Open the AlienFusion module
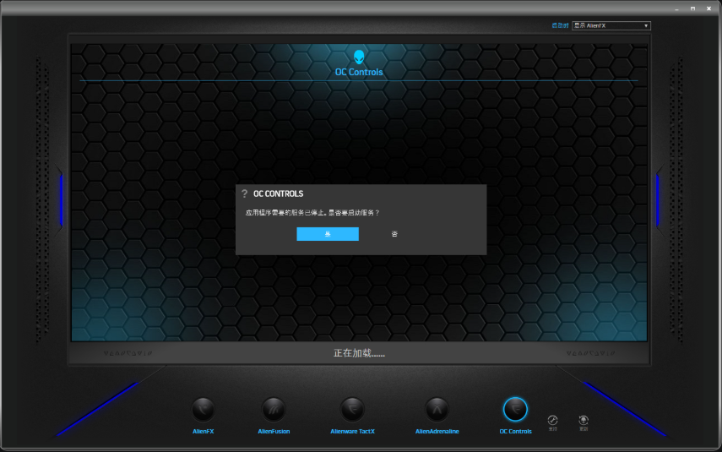 274,410
